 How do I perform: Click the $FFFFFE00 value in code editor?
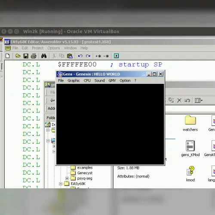point(77,64)
